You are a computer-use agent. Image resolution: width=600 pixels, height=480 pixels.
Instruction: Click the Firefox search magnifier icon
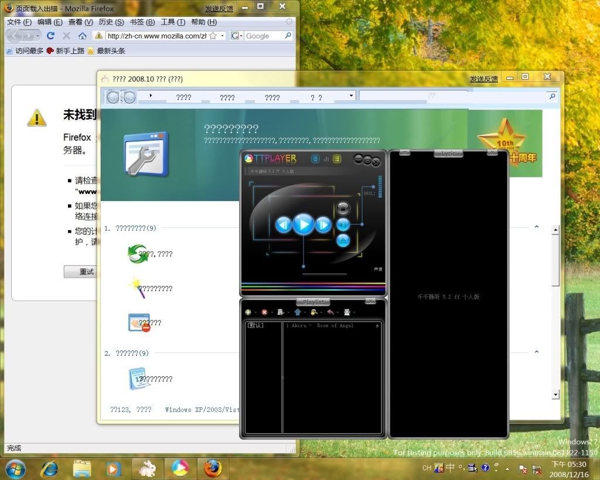click(x=288, y=36)
